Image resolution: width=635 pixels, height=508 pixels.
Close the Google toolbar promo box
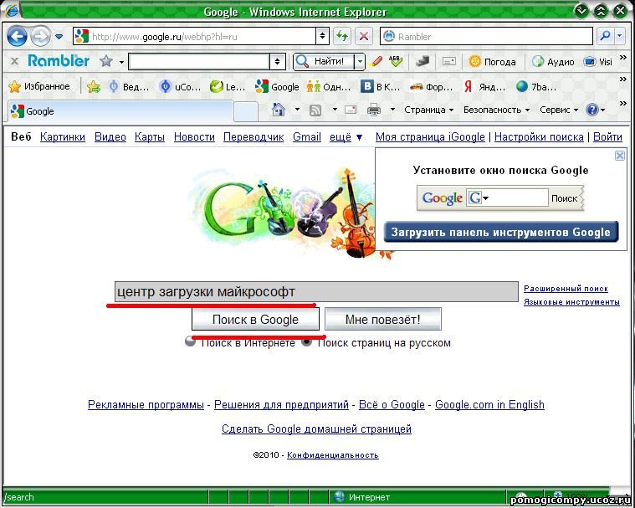[620, 156]
